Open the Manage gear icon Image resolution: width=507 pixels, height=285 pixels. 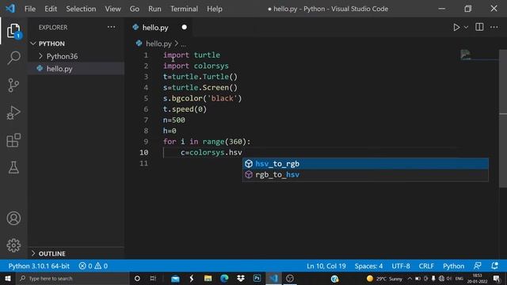(x=13, y=245)
